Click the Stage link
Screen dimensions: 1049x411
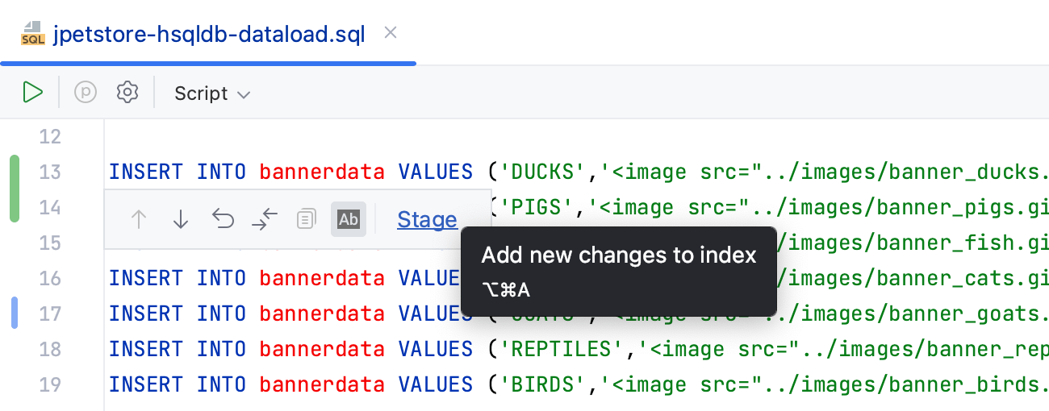pos(427,219)
